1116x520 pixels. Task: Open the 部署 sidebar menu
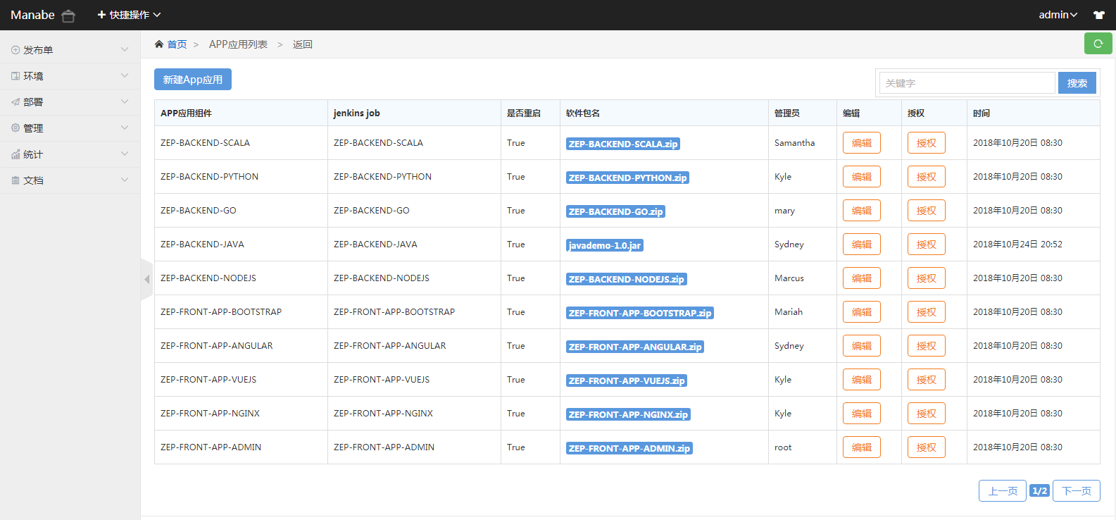(70, 102)
